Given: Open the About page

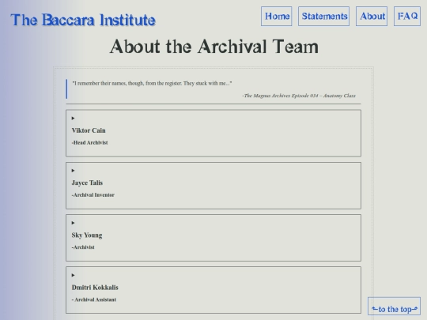Looking at the screenshot, I should point(372,17).
